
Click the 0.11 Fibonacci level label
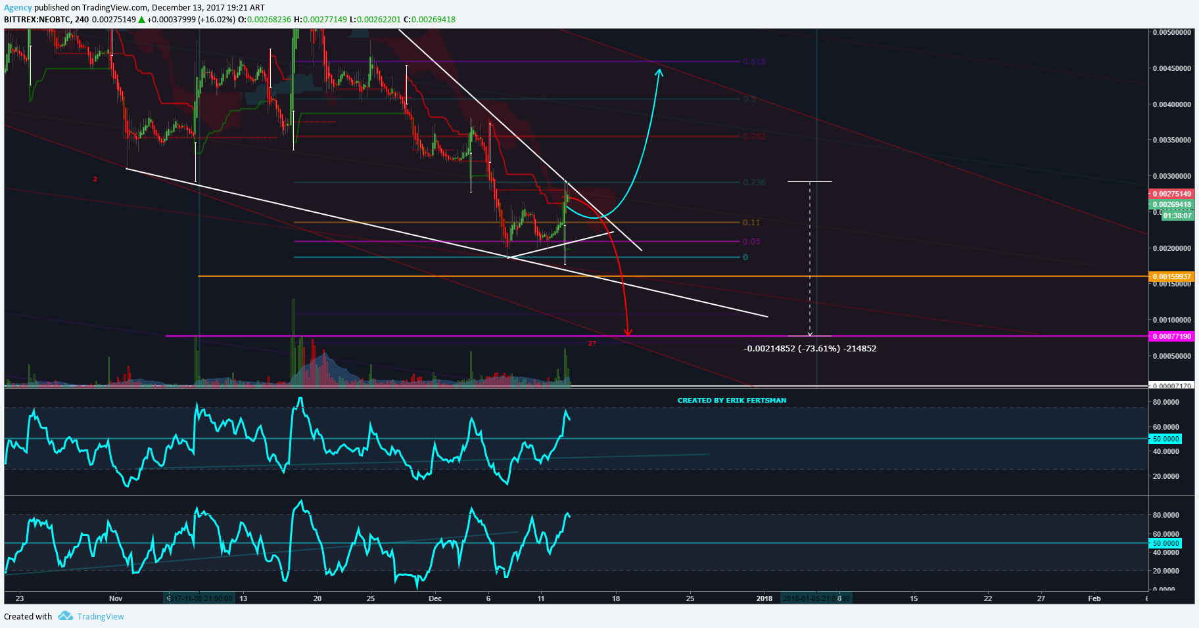pyautogui.click(x=751, y=223)
